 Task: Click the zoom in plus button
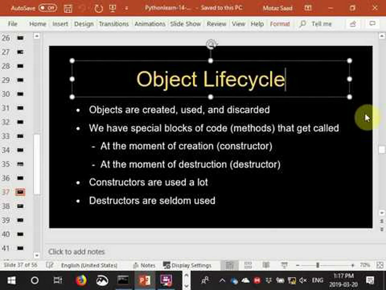[352, 265]
